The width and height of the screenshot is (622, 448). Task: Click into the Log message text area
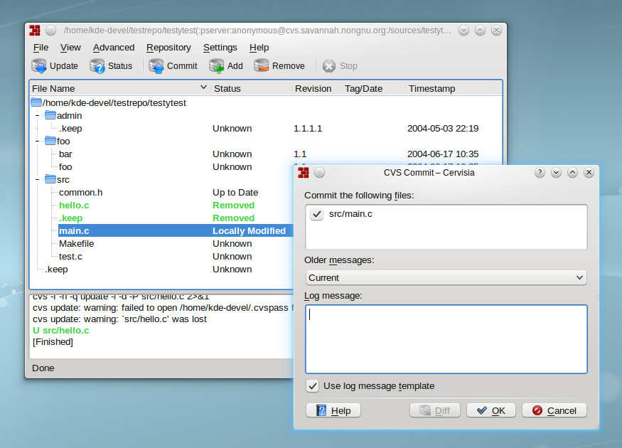pyautogui.click(x=446, y=339)
